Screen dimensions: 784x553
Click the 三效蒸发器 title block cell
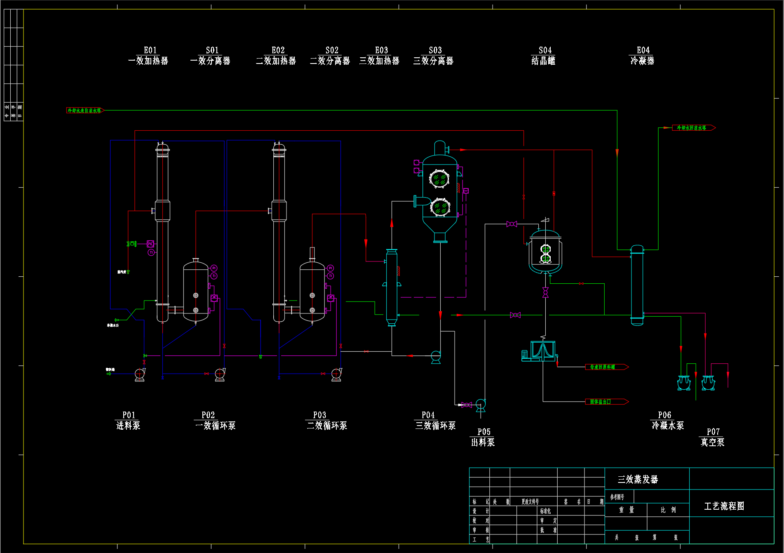tap(638, 479)
